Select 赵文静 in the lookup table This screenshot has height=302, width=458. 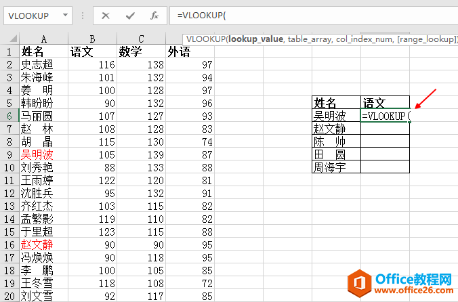(x=336, y=129)
